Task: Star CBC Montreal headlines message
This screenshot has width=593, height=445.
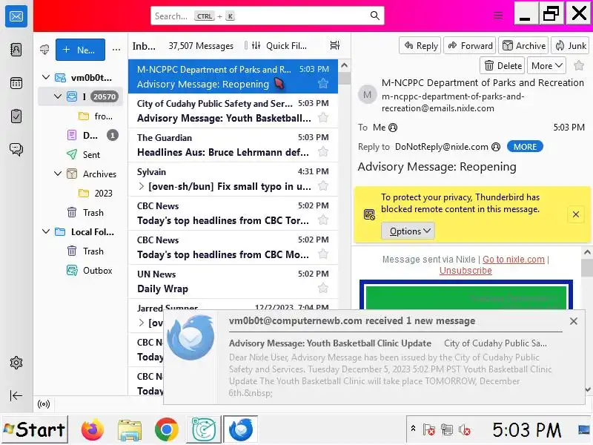Action: (x=323, y=254)
